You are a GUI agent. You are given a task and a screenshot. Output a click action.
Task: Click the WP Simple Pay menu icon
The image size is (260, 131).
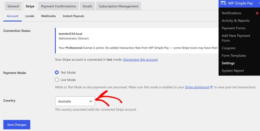pyautogui.click(x=223, y=3)
